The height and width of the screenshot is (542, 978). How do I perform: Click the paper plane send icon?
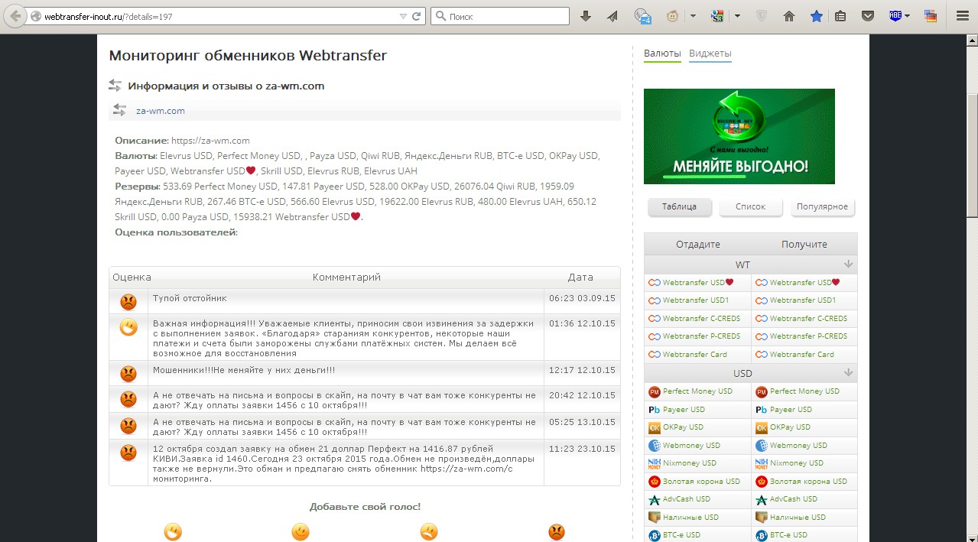click(612, 16)
